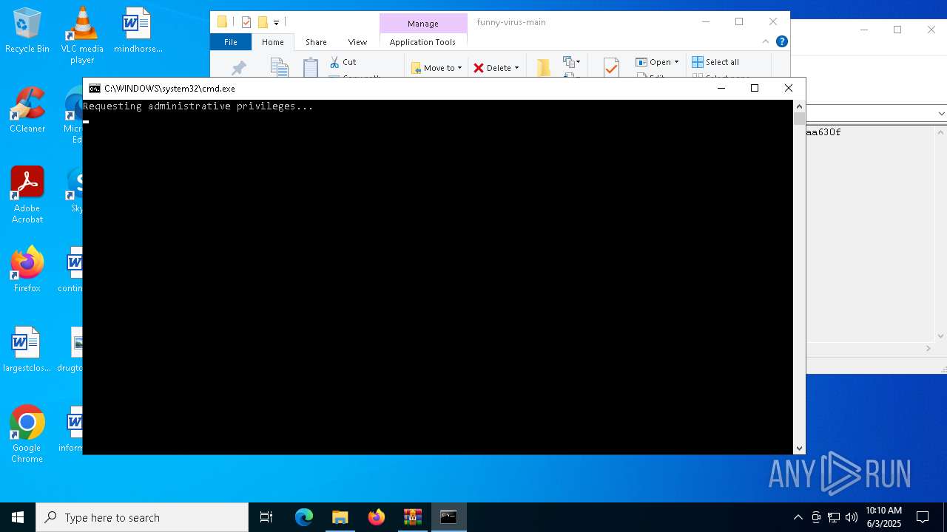Open Microsoft Edge from taskbar

pos(304,517)
